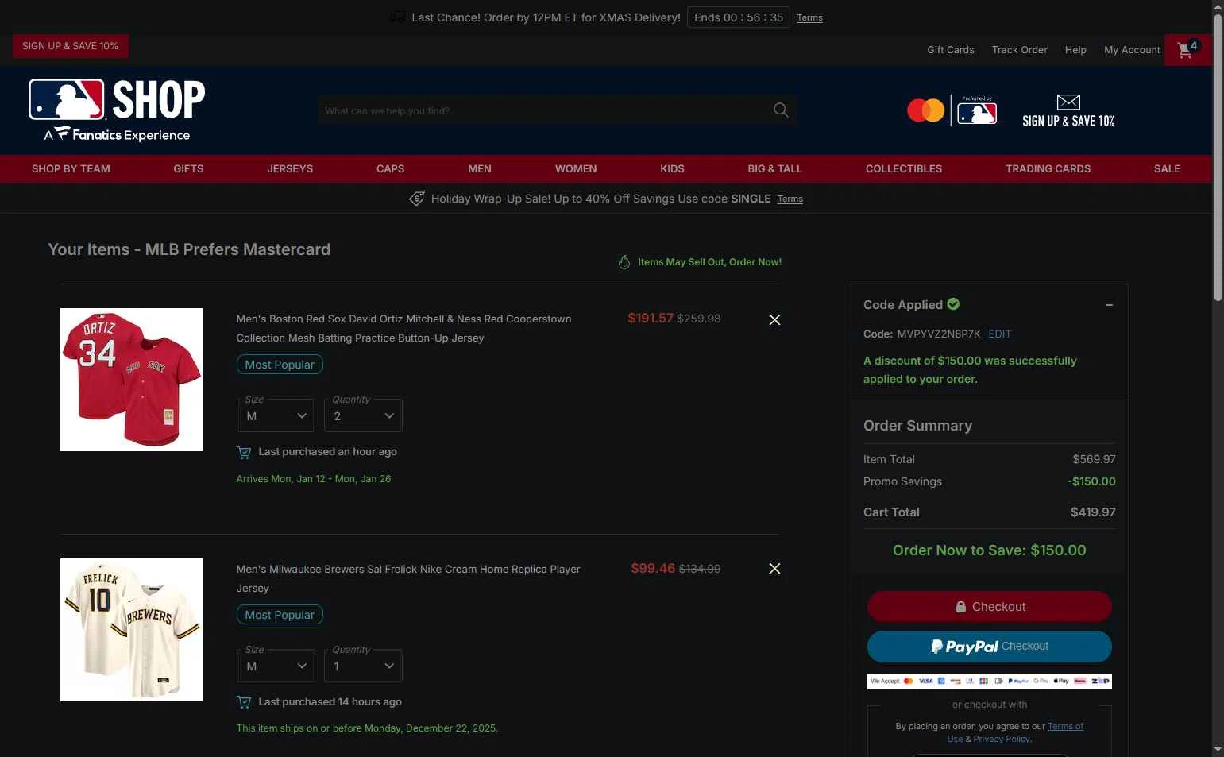Open the shopping cart icon
Viewport: 1224px width, 757px height.
(1187, 50)
